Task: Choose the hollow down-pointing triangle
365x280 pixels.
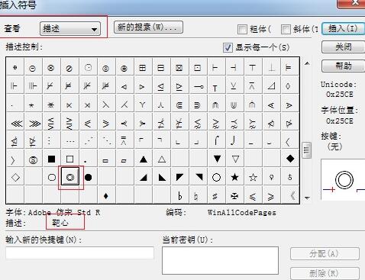Action: click(x=235, y=159)
